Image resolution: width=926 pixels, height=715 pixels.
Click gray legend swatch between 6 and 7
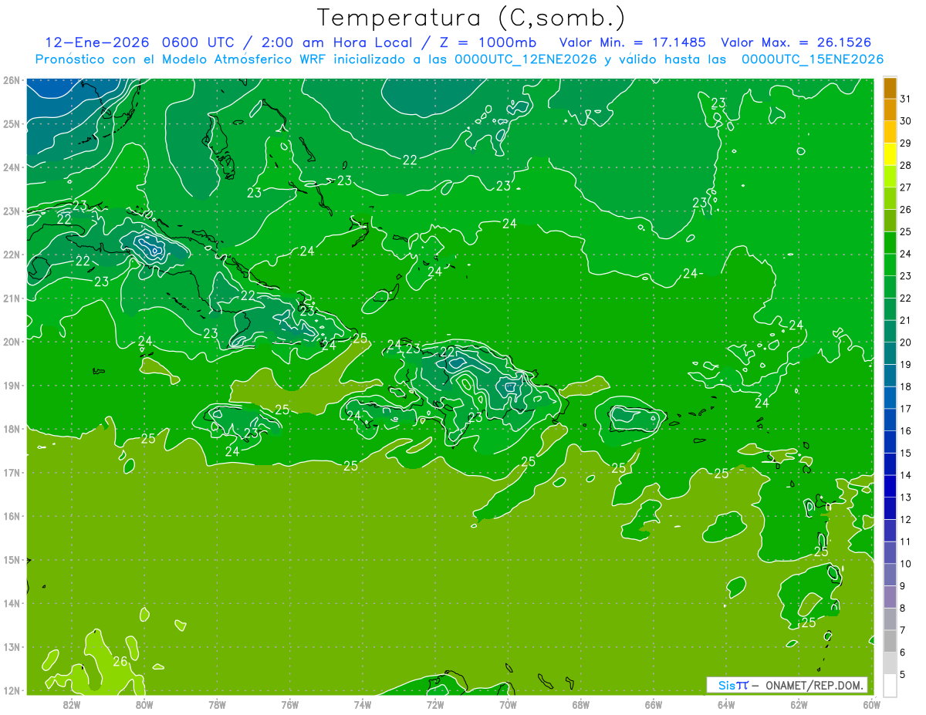pos(890,641)
